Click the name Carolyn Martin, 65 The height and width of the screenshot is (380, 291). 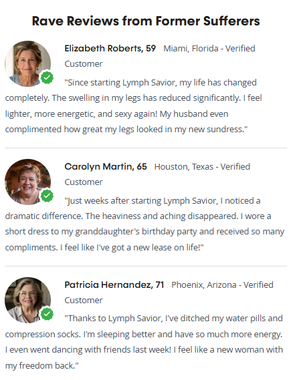pyautogui.click(x=106, y=167)
